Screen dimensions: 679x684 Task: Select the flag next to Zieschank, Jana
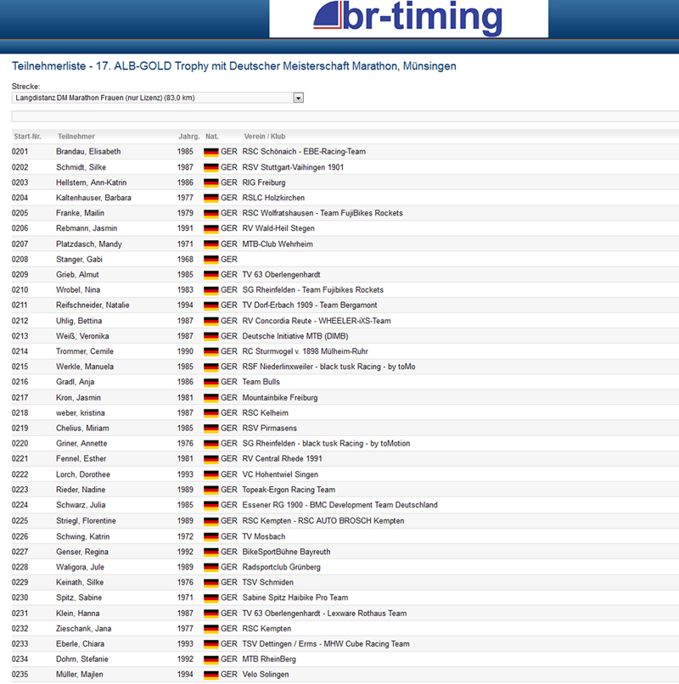(x=211, y=629)
